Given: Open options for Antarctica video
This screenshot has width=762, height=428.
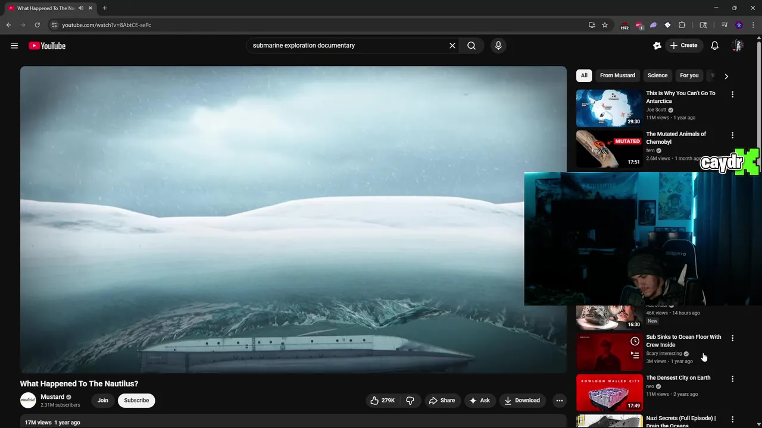Looking at the screenshot, I should (732, 95).
